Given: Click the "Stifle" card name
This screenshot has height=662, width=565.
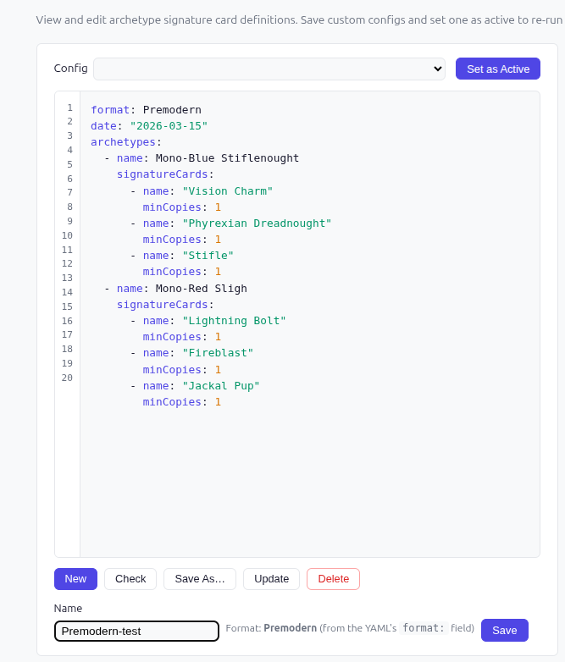Looking at the screenshot, I should click(x=208, y=256).
